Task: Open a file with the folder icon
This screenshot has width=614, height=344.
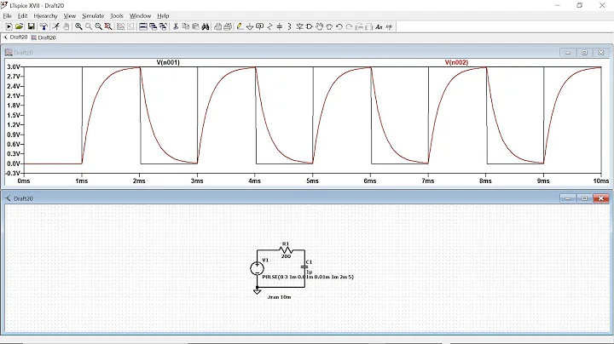Action: (19, 26)
